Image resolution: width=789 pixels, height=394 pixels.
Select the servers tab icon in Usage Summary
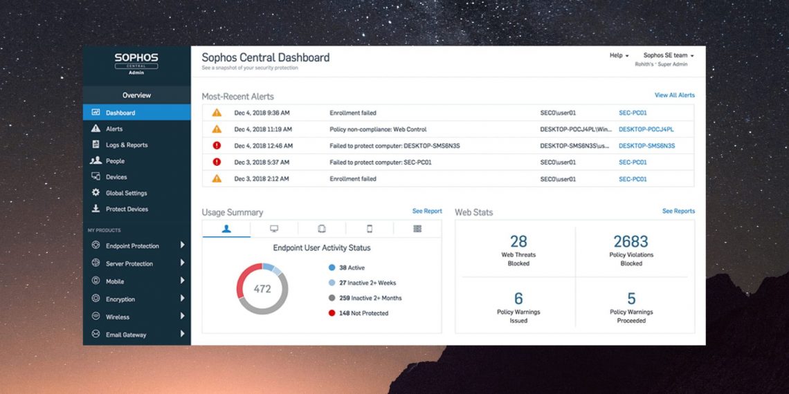coord(417,229)
